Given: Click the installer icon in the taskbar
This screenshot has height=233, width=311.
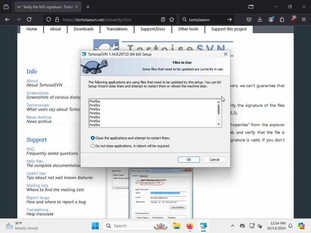Looking at the screenshot, I should pos(203,226).
